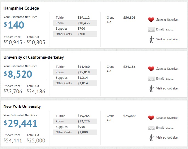Click the walking person icon for UC Berkeley

coord(151,89)
